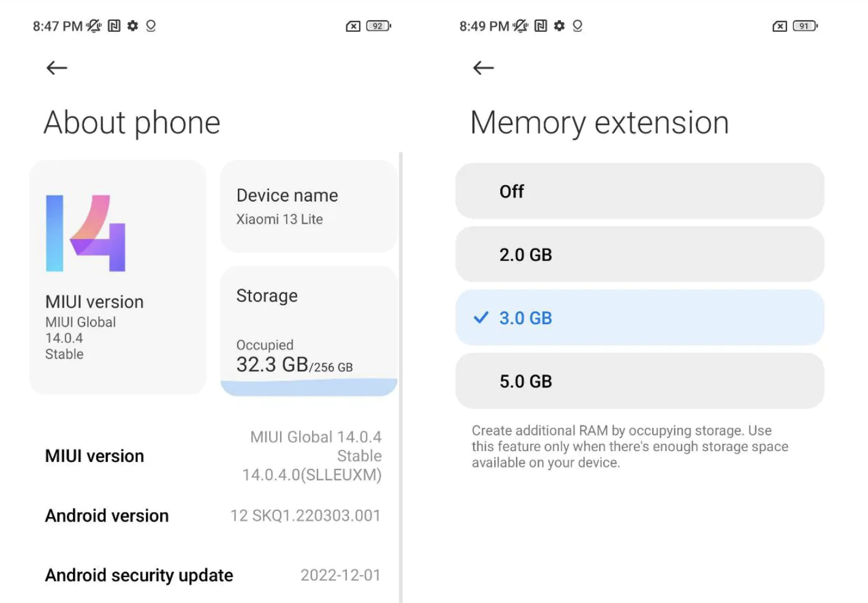
Task: Tap the 8:47 PM clock
Action: point(58,26)
